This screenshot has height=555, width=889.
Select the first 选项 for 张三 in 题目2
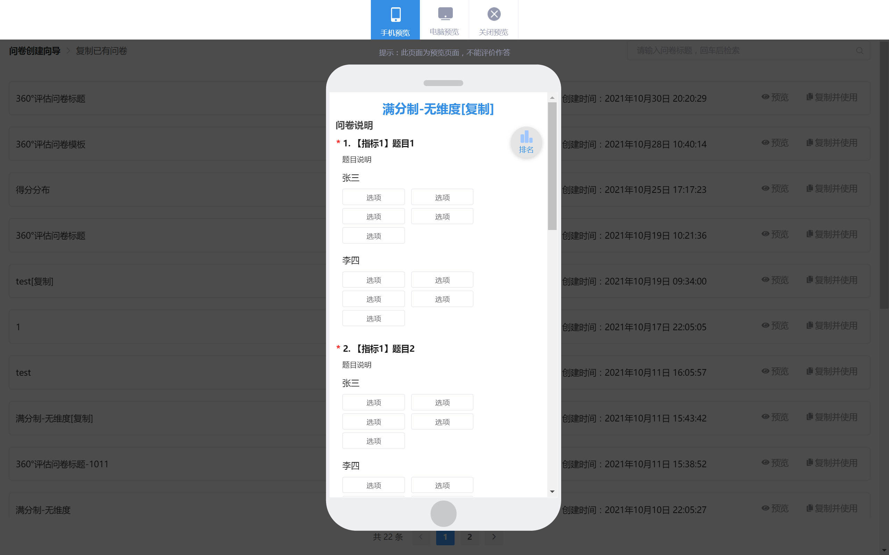[x=374, y=402]
